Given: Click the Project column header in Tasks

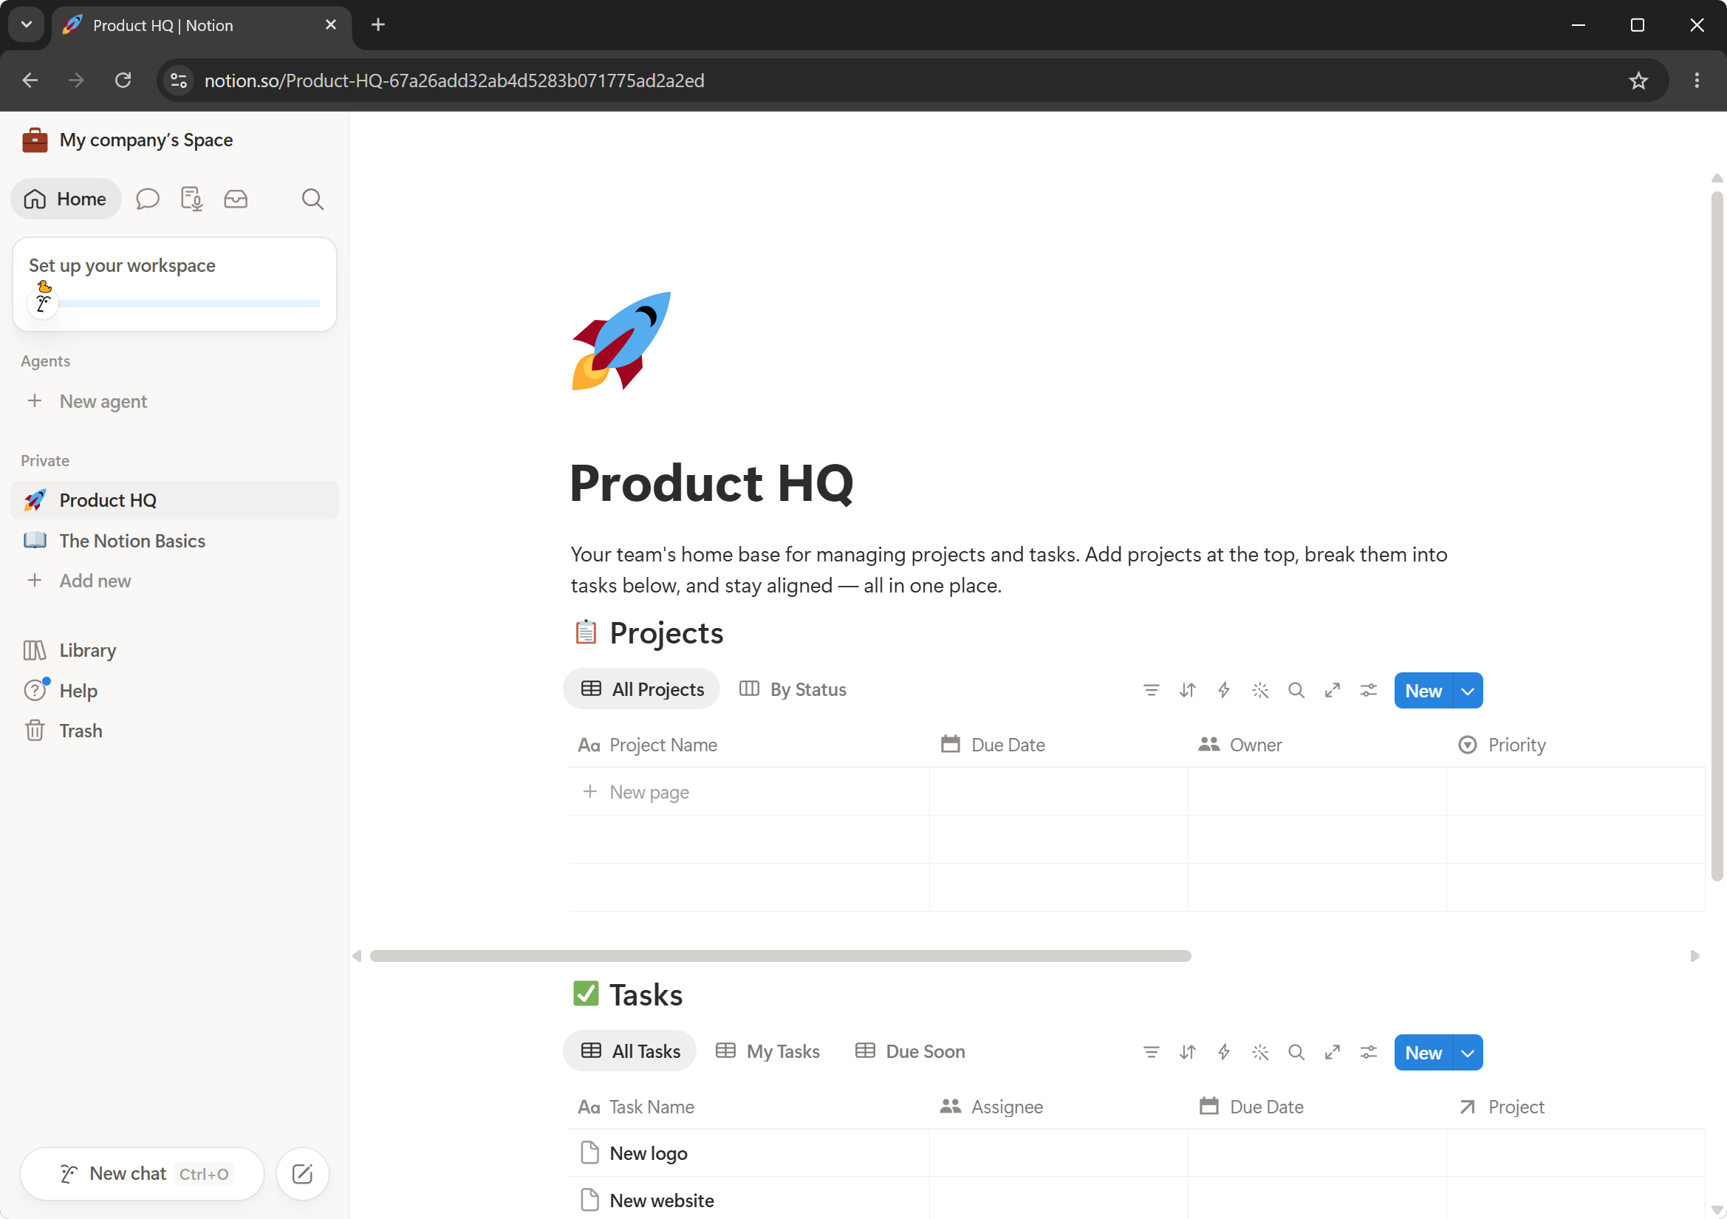Looking at the screenshot, I should click(1576, 1107).
